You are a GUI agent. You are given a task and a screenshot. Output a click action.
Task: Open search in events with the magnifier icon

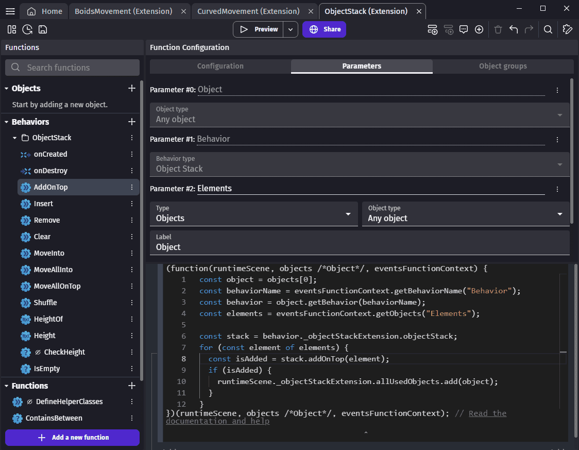click(548, 29)
